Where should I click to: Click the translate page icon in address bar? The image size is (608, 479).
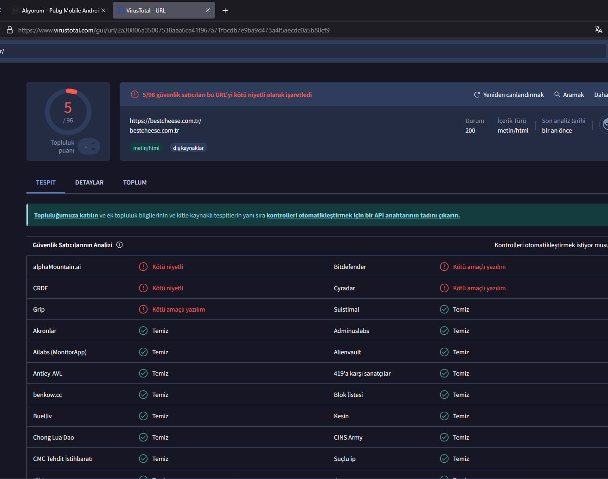click(599, 30)
